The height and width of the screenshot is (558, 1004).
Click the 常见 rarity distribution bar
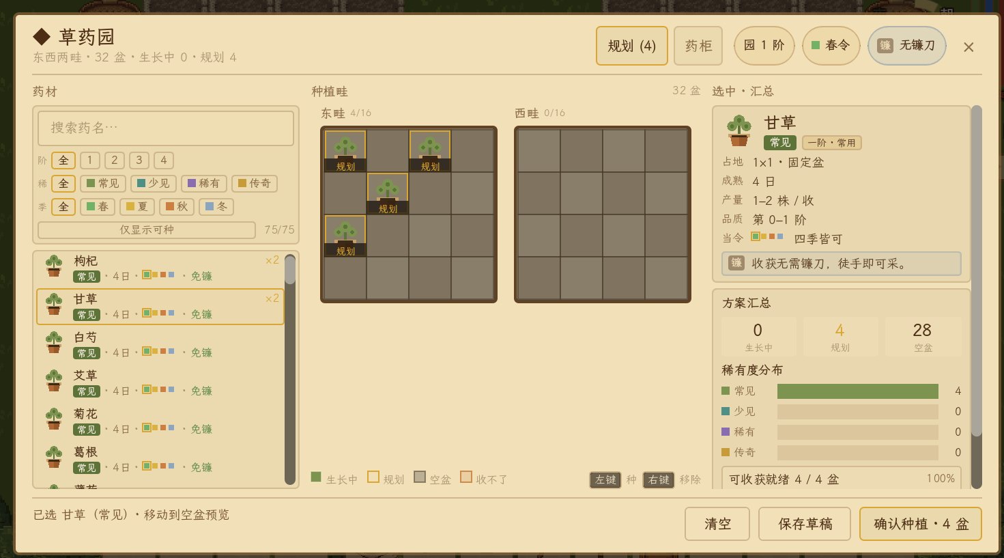point(858,391)
